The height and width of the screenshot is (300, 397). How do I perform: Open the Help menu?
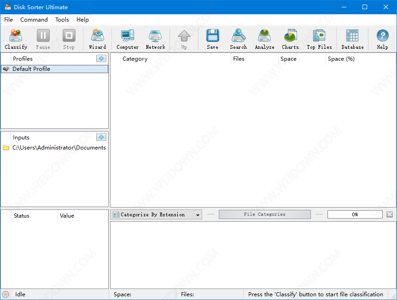82,20
